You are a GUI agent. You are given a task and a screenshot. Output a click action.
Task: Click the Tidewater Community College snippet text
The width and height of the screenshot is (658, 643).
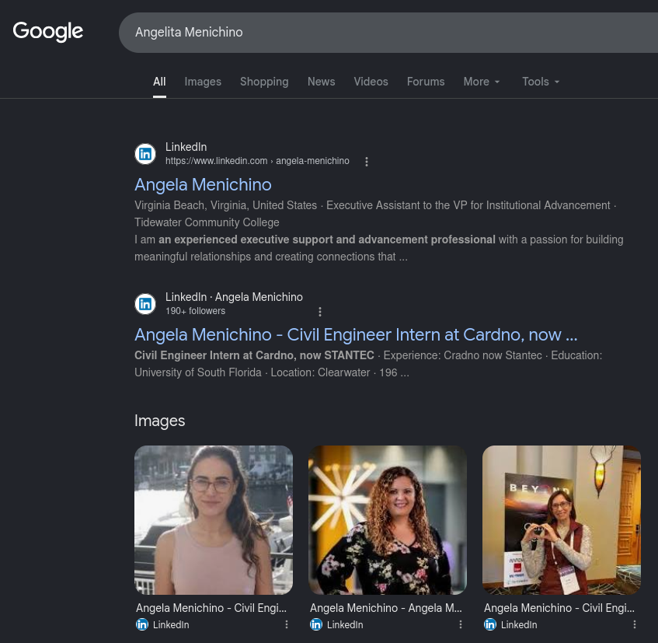point(207,222)
